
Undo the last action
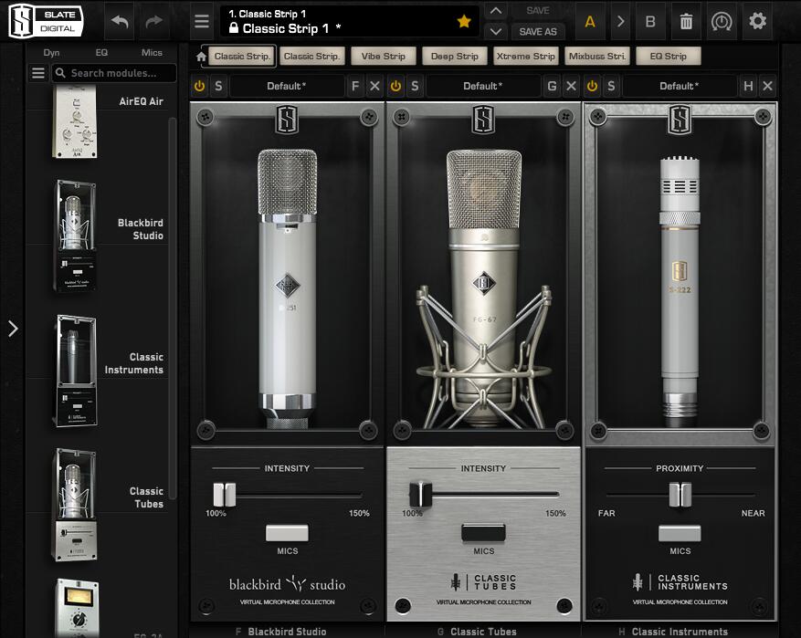[x=120, y=22]
